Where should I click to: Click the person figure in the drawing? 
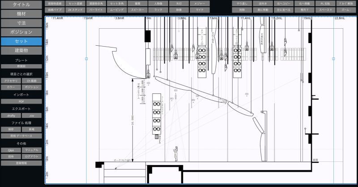(x=177, y=152)
